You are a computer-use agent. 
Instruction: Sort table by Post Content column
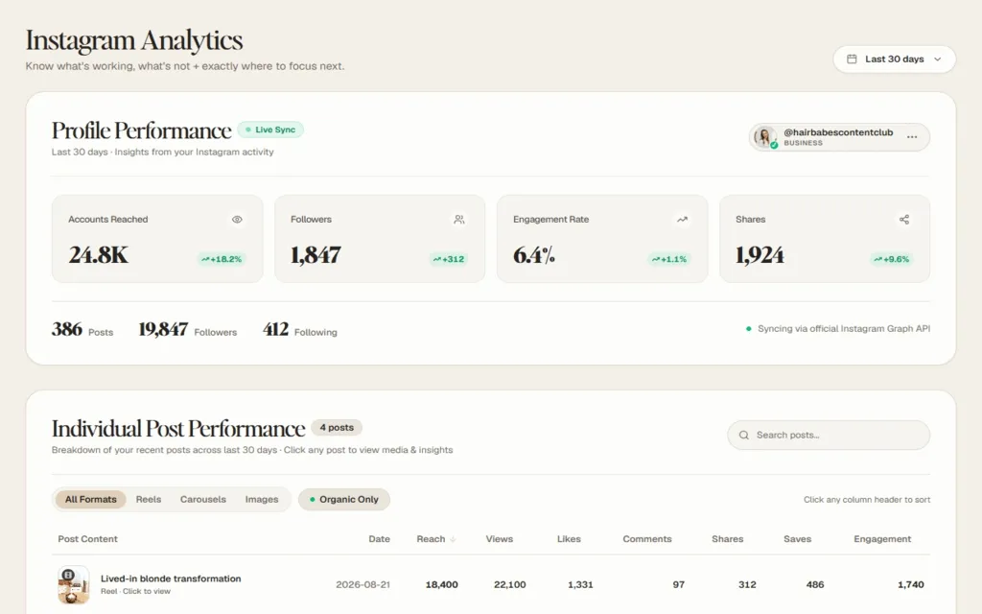[87, 539]
